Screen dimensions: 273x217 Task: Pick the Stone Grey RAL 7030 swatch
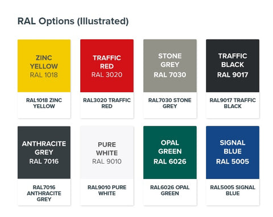tap(170, 66)
